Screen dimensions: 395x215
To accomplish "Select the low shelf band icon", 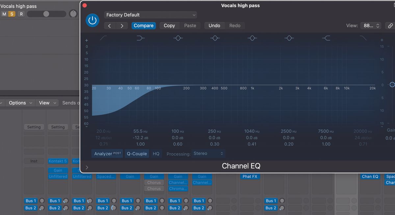I will point(140,38).
